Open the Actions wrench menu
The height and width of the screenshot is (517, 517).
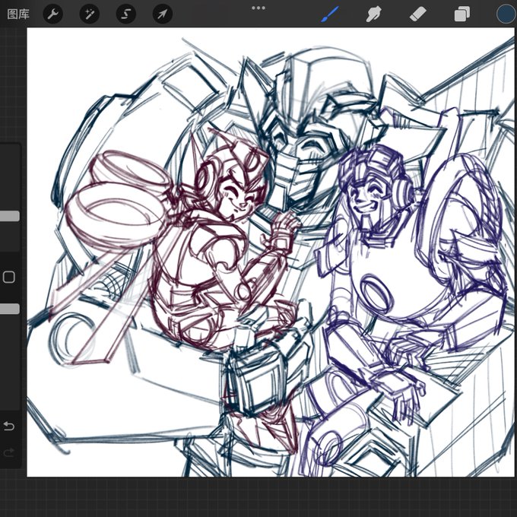[x=52, y=14]
